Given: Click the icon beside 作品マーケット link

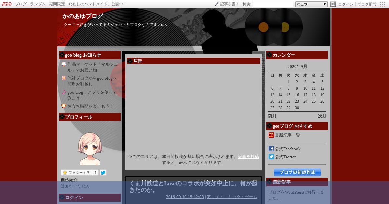Looking at the screenshot, I should pyautogui.click(x=64, y=64).
